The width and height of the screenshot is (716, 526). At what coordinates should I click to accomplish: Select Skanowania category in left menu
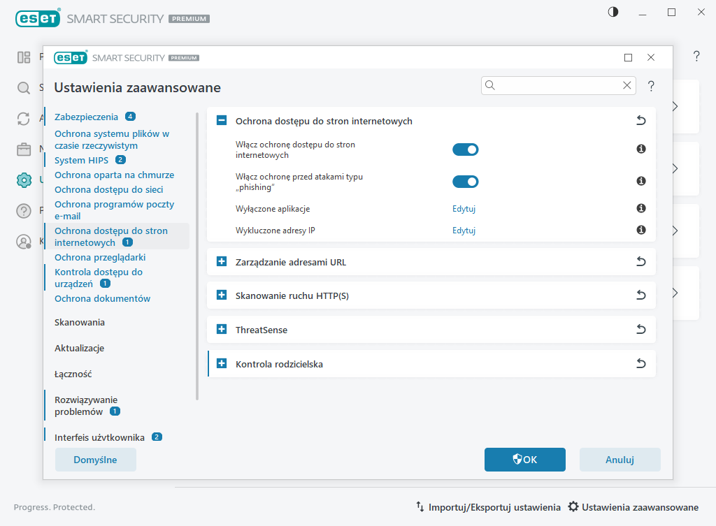pyautogui.click(x=80, y=322)
